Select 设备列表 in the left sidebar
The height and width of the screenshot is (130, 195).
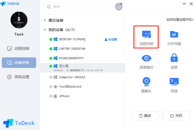point(19,63)
